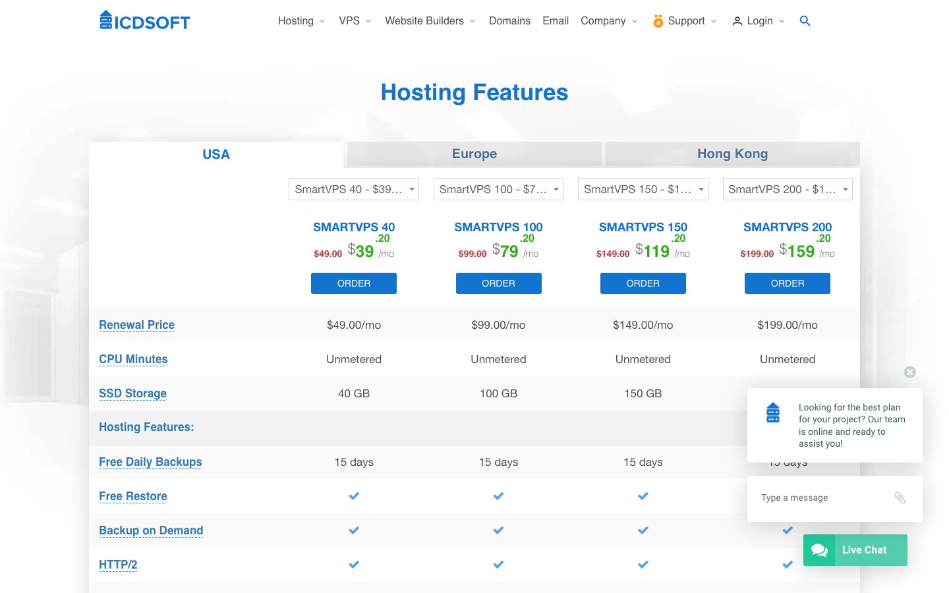Start a Live Chat session
This screenshot has height=593, width=949.
click(855, 550)
